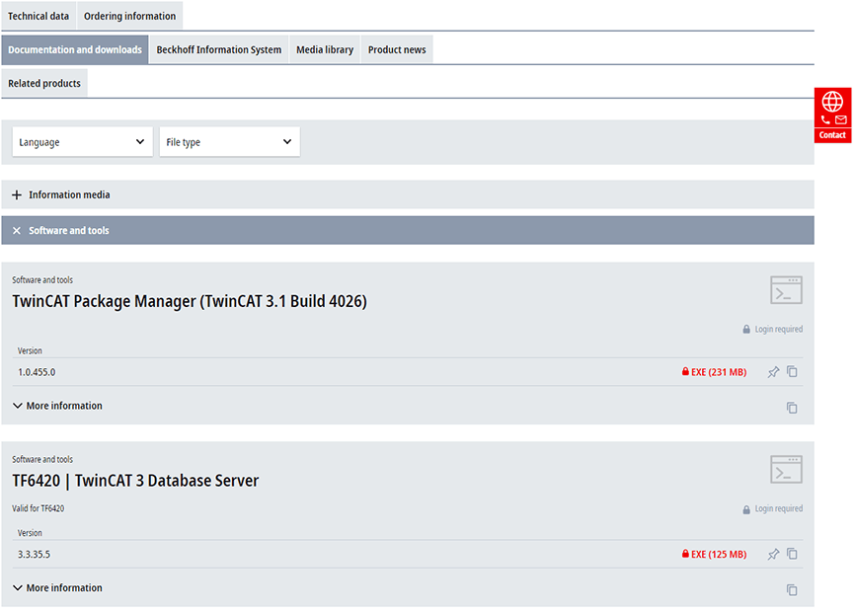This screenshot has width=855, height=611.
Task: Pin the version 1.0.455.0 download
Action: point(773,372)
